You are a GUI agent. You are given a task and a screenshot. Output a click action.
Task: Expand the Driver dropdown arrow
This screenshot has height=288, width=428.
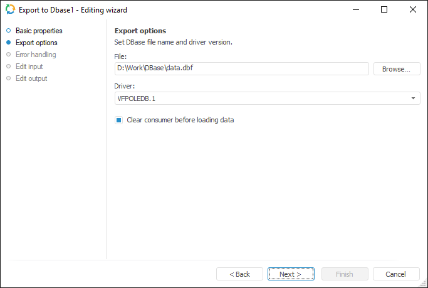pos(413,99)
